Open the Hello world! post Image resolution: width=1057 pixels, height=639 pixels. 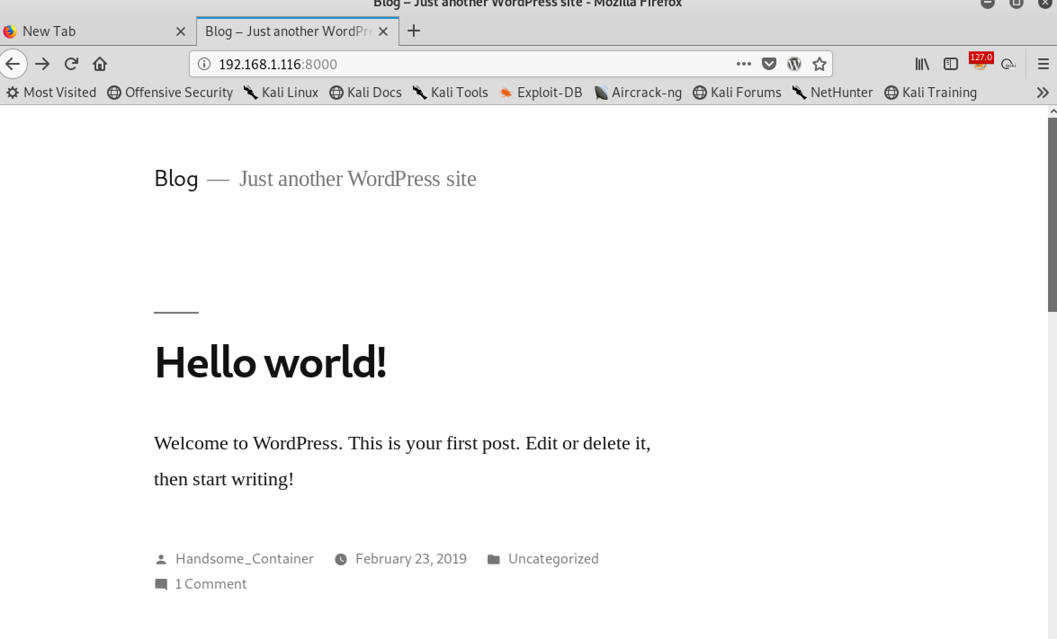[270, 363]
